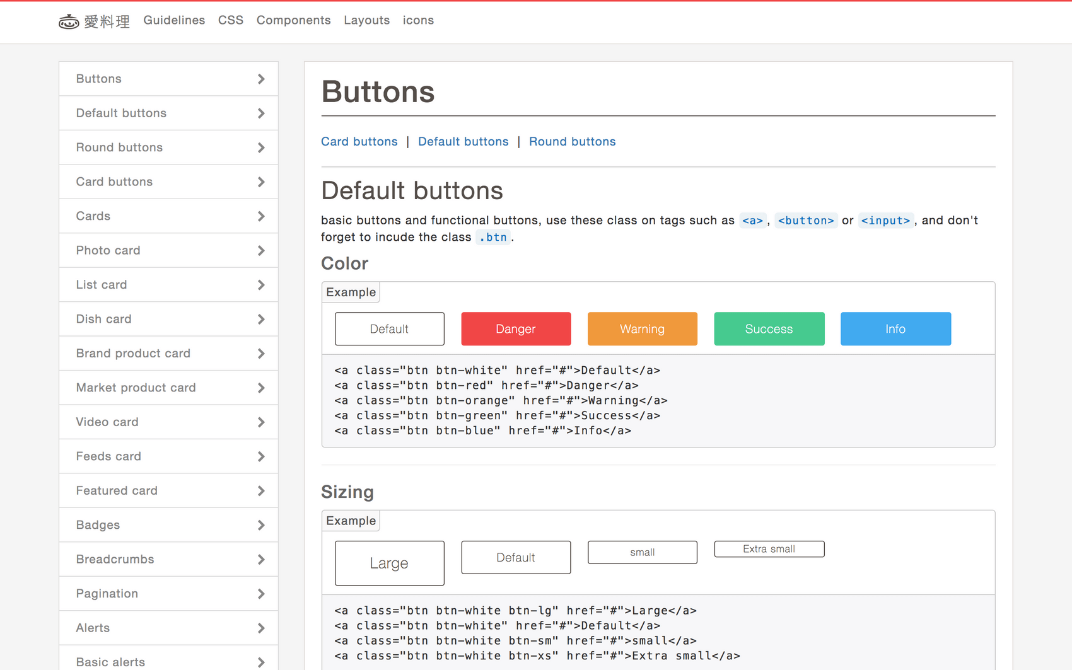
Task: Expand the Featured card sidebar item
Action: 168,490
